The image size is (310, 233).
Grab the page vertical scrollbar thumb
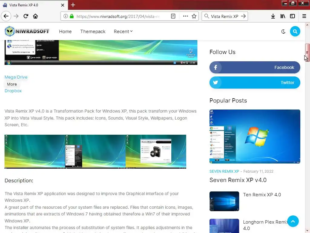pos(307,52)
